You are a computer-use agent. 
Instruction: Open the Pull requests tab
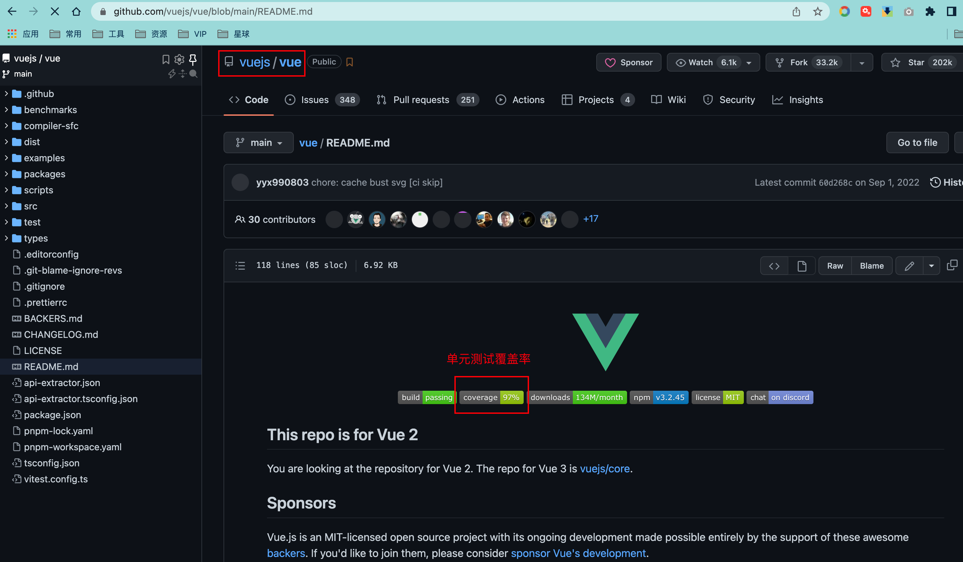pyautogui.click(x=427, y=100)
